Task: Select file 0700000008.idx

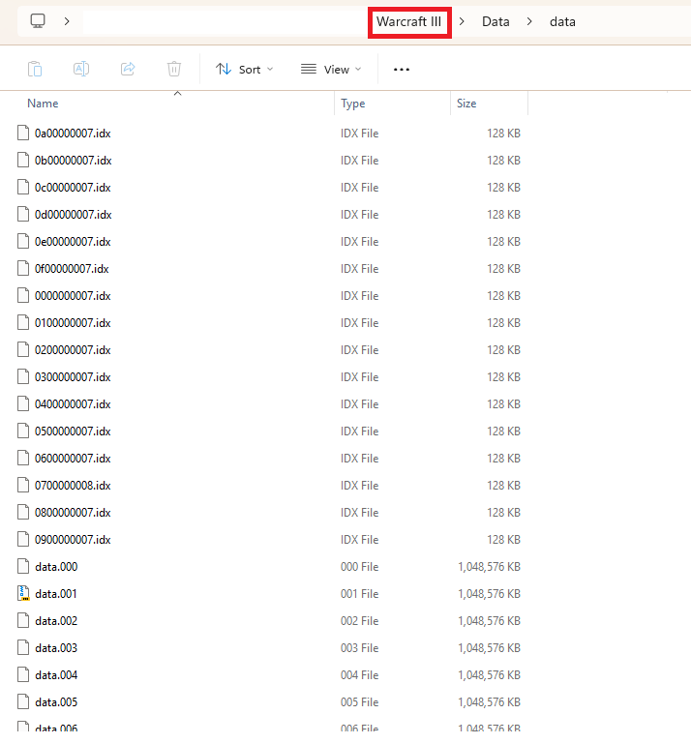Action: (x=73, y=485)
